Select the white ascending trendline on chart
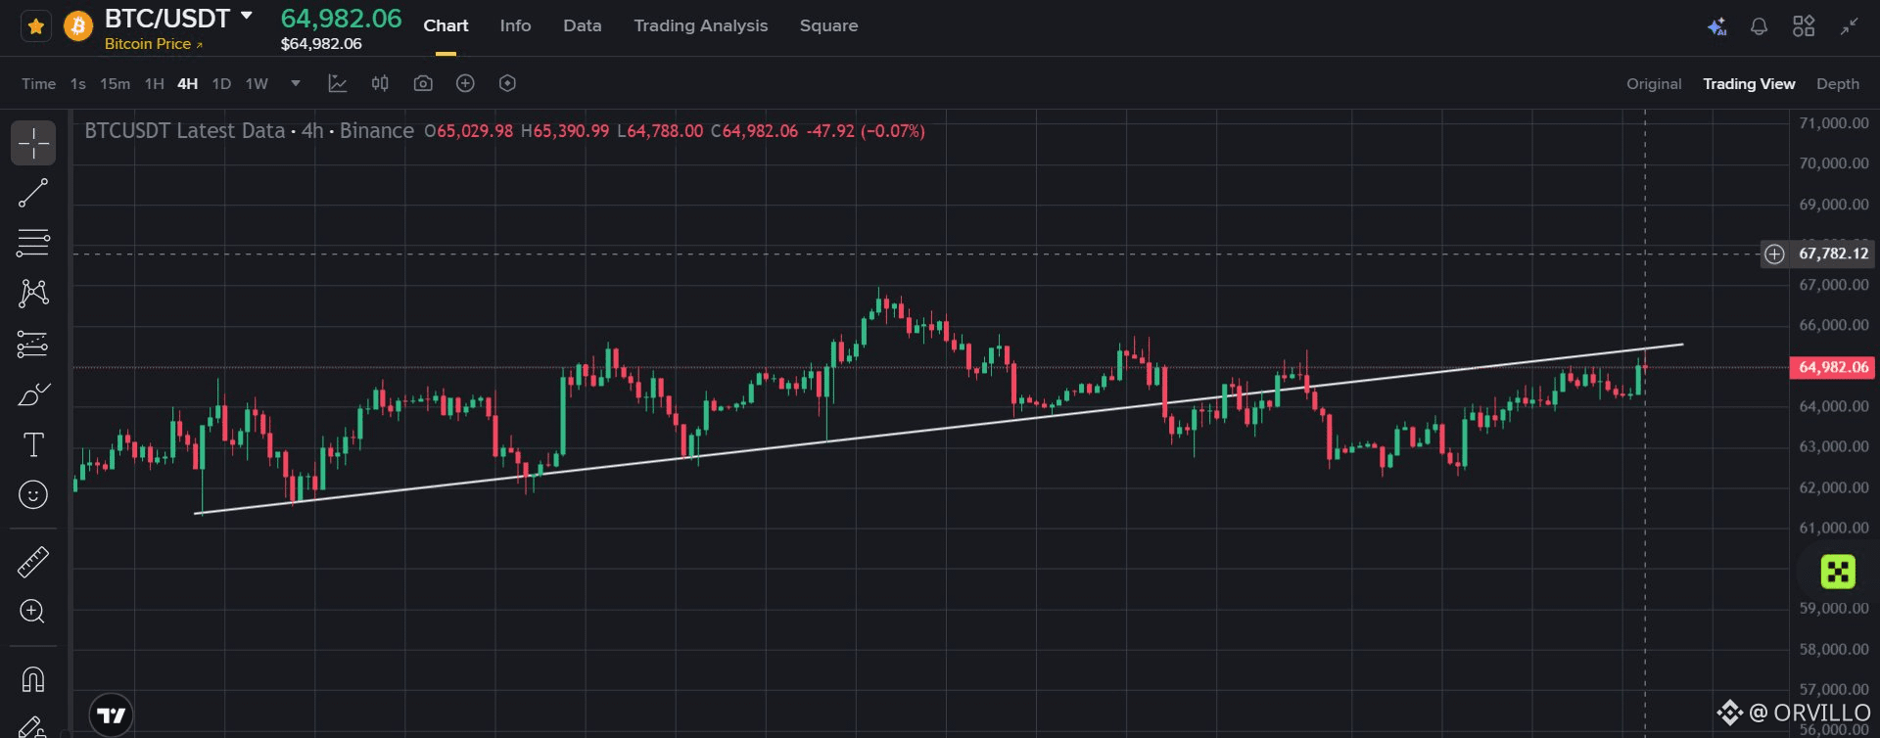 click(x=940, y=429)
